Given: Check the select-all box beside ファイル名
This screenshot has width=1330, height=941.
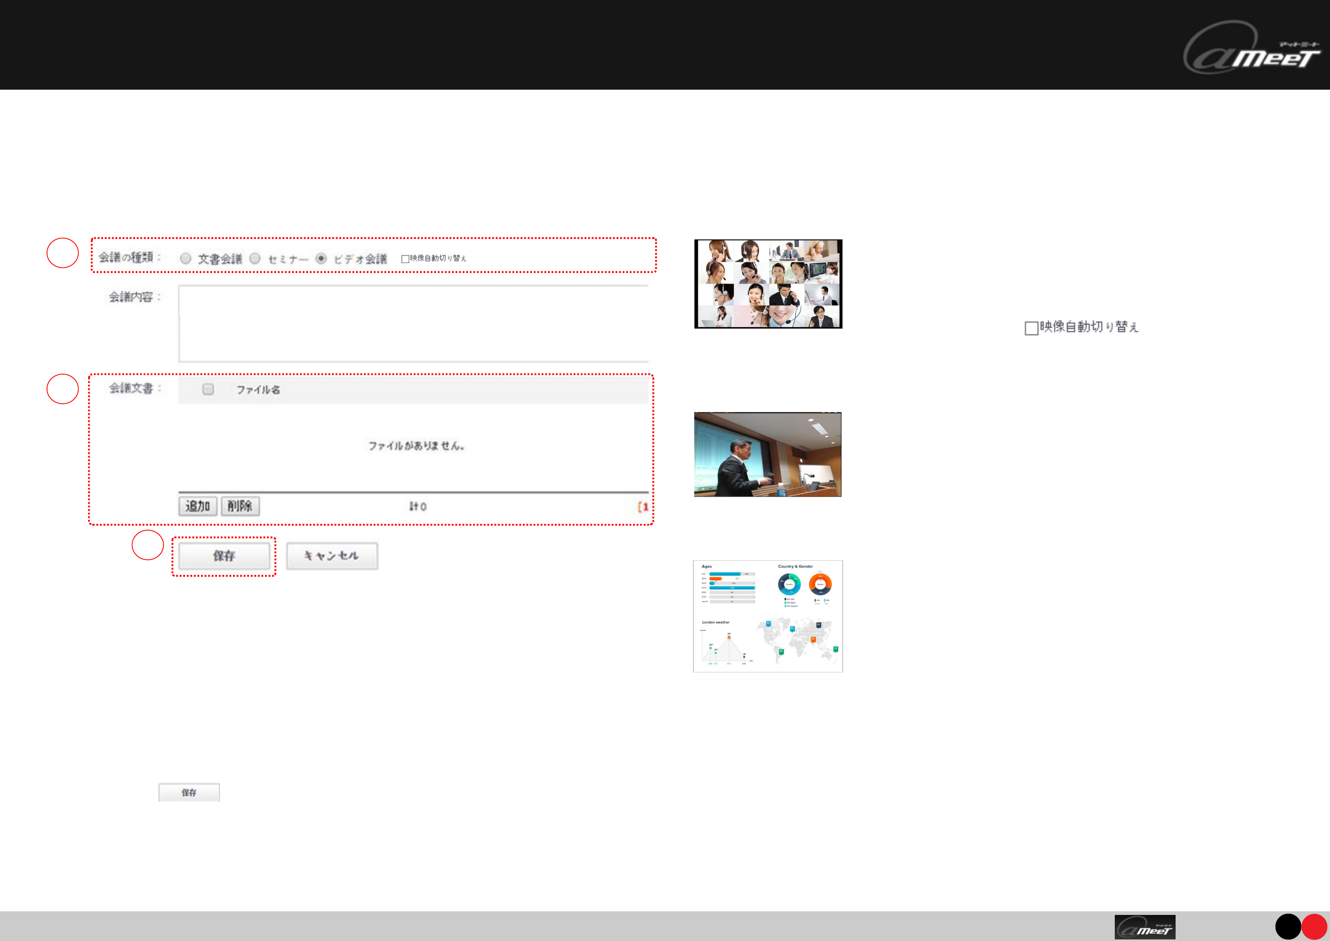Looking at the screenshot, I should click(208, 390).
